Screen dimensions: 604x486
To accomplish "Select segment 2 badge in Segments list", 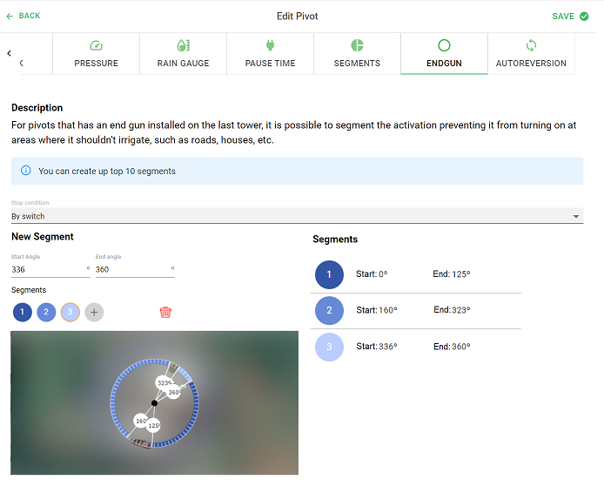I will [x=329, y=310].
